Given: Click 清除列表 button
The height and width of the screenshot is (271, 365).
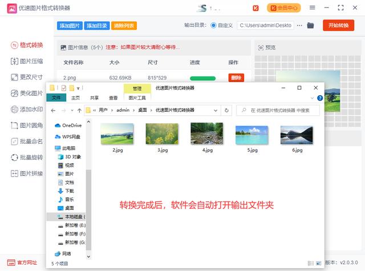Looking at the screenshot, I should pos(124,26).
